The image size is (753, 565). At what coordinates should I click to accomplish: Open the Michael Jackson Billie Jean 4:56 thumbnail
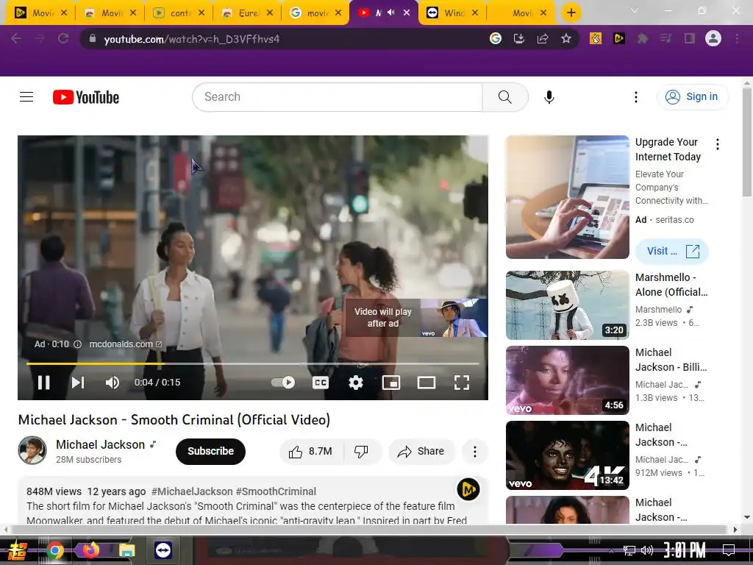(x=567, y=380)
